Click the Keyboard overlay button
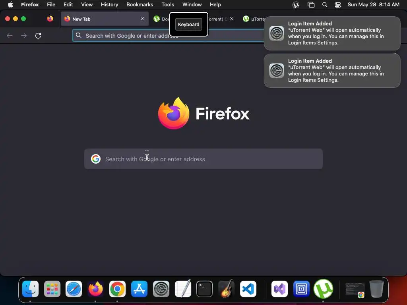 pos(189,24)
